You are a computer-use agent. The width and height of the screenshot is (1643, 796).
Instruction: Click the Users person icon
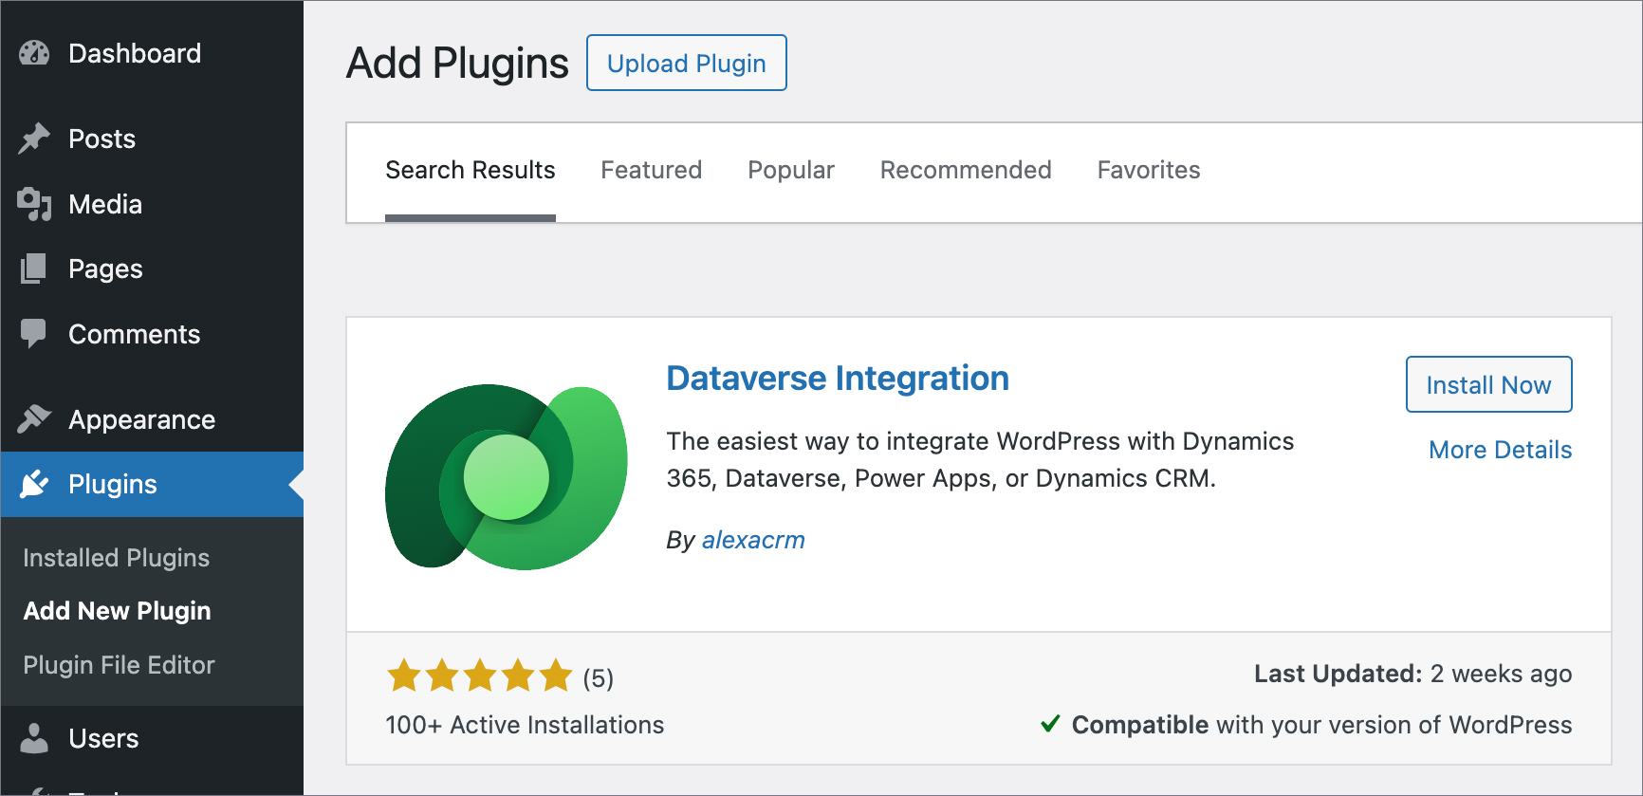[34, 738]
